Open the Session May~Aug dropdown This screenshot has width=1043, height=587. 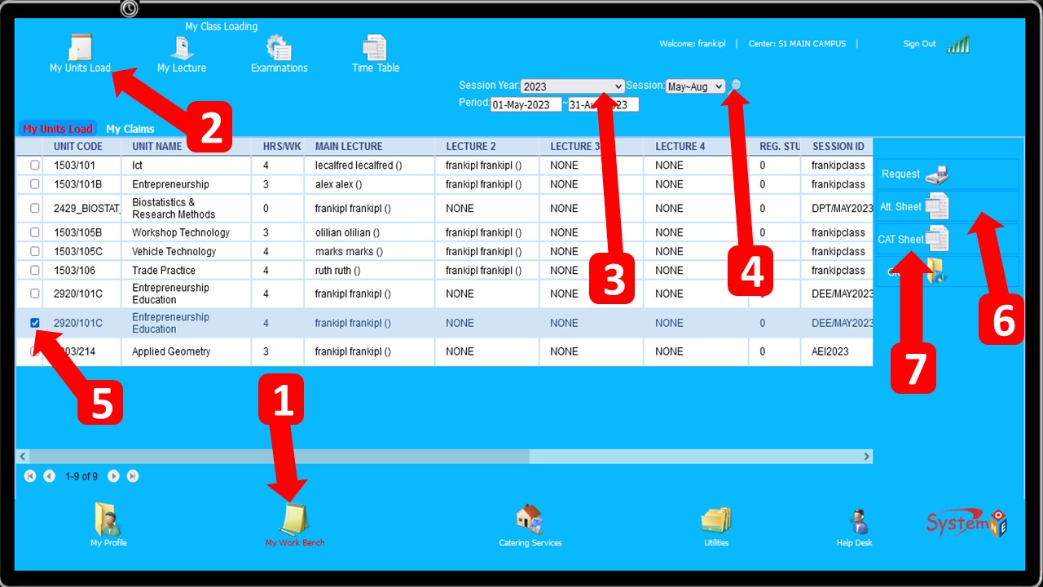coord(694,86)
